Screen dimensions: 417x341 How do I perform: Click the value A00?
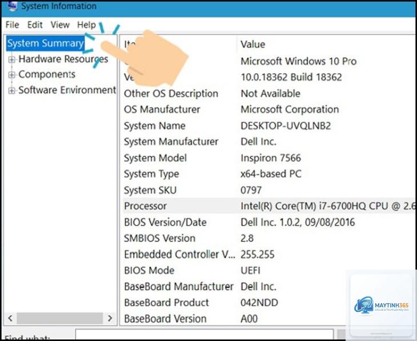[249, 319]
